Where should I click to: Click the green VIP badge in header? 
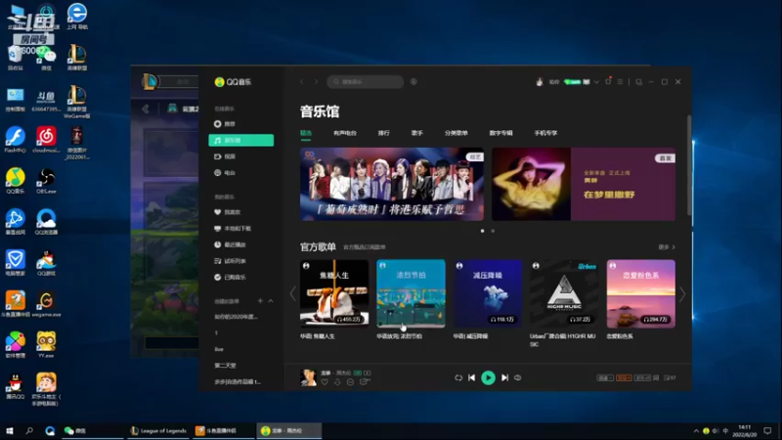tap(572, 82)
